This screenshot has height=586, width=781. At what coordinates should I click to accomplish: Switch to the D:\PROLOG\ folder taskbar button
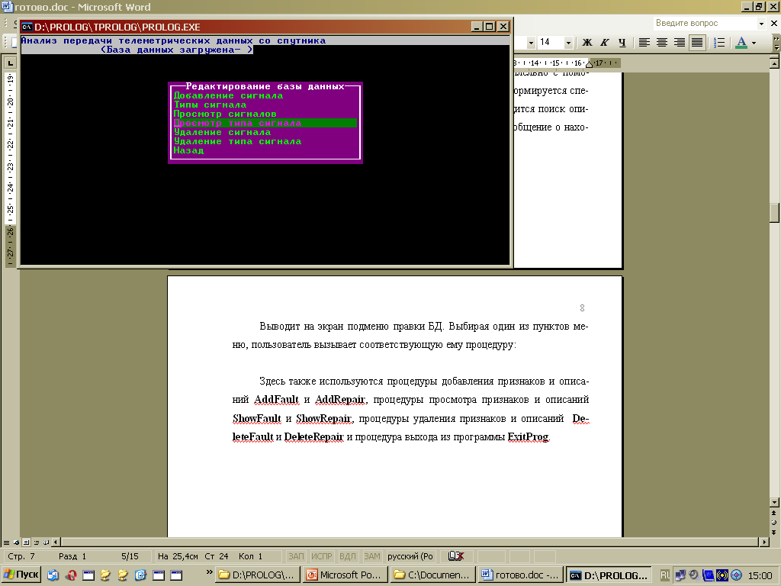tap(258, 575)
